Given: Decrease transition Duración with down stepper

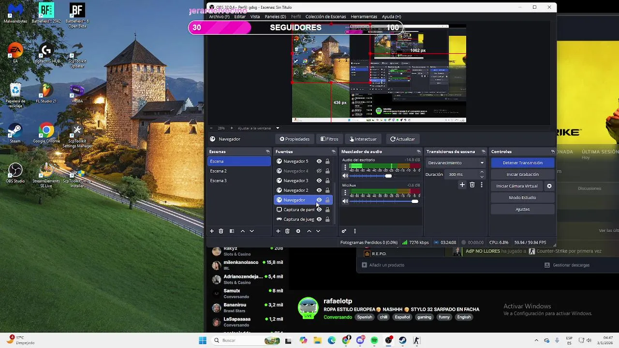Looking at the screenshot, I should point(482,176).
